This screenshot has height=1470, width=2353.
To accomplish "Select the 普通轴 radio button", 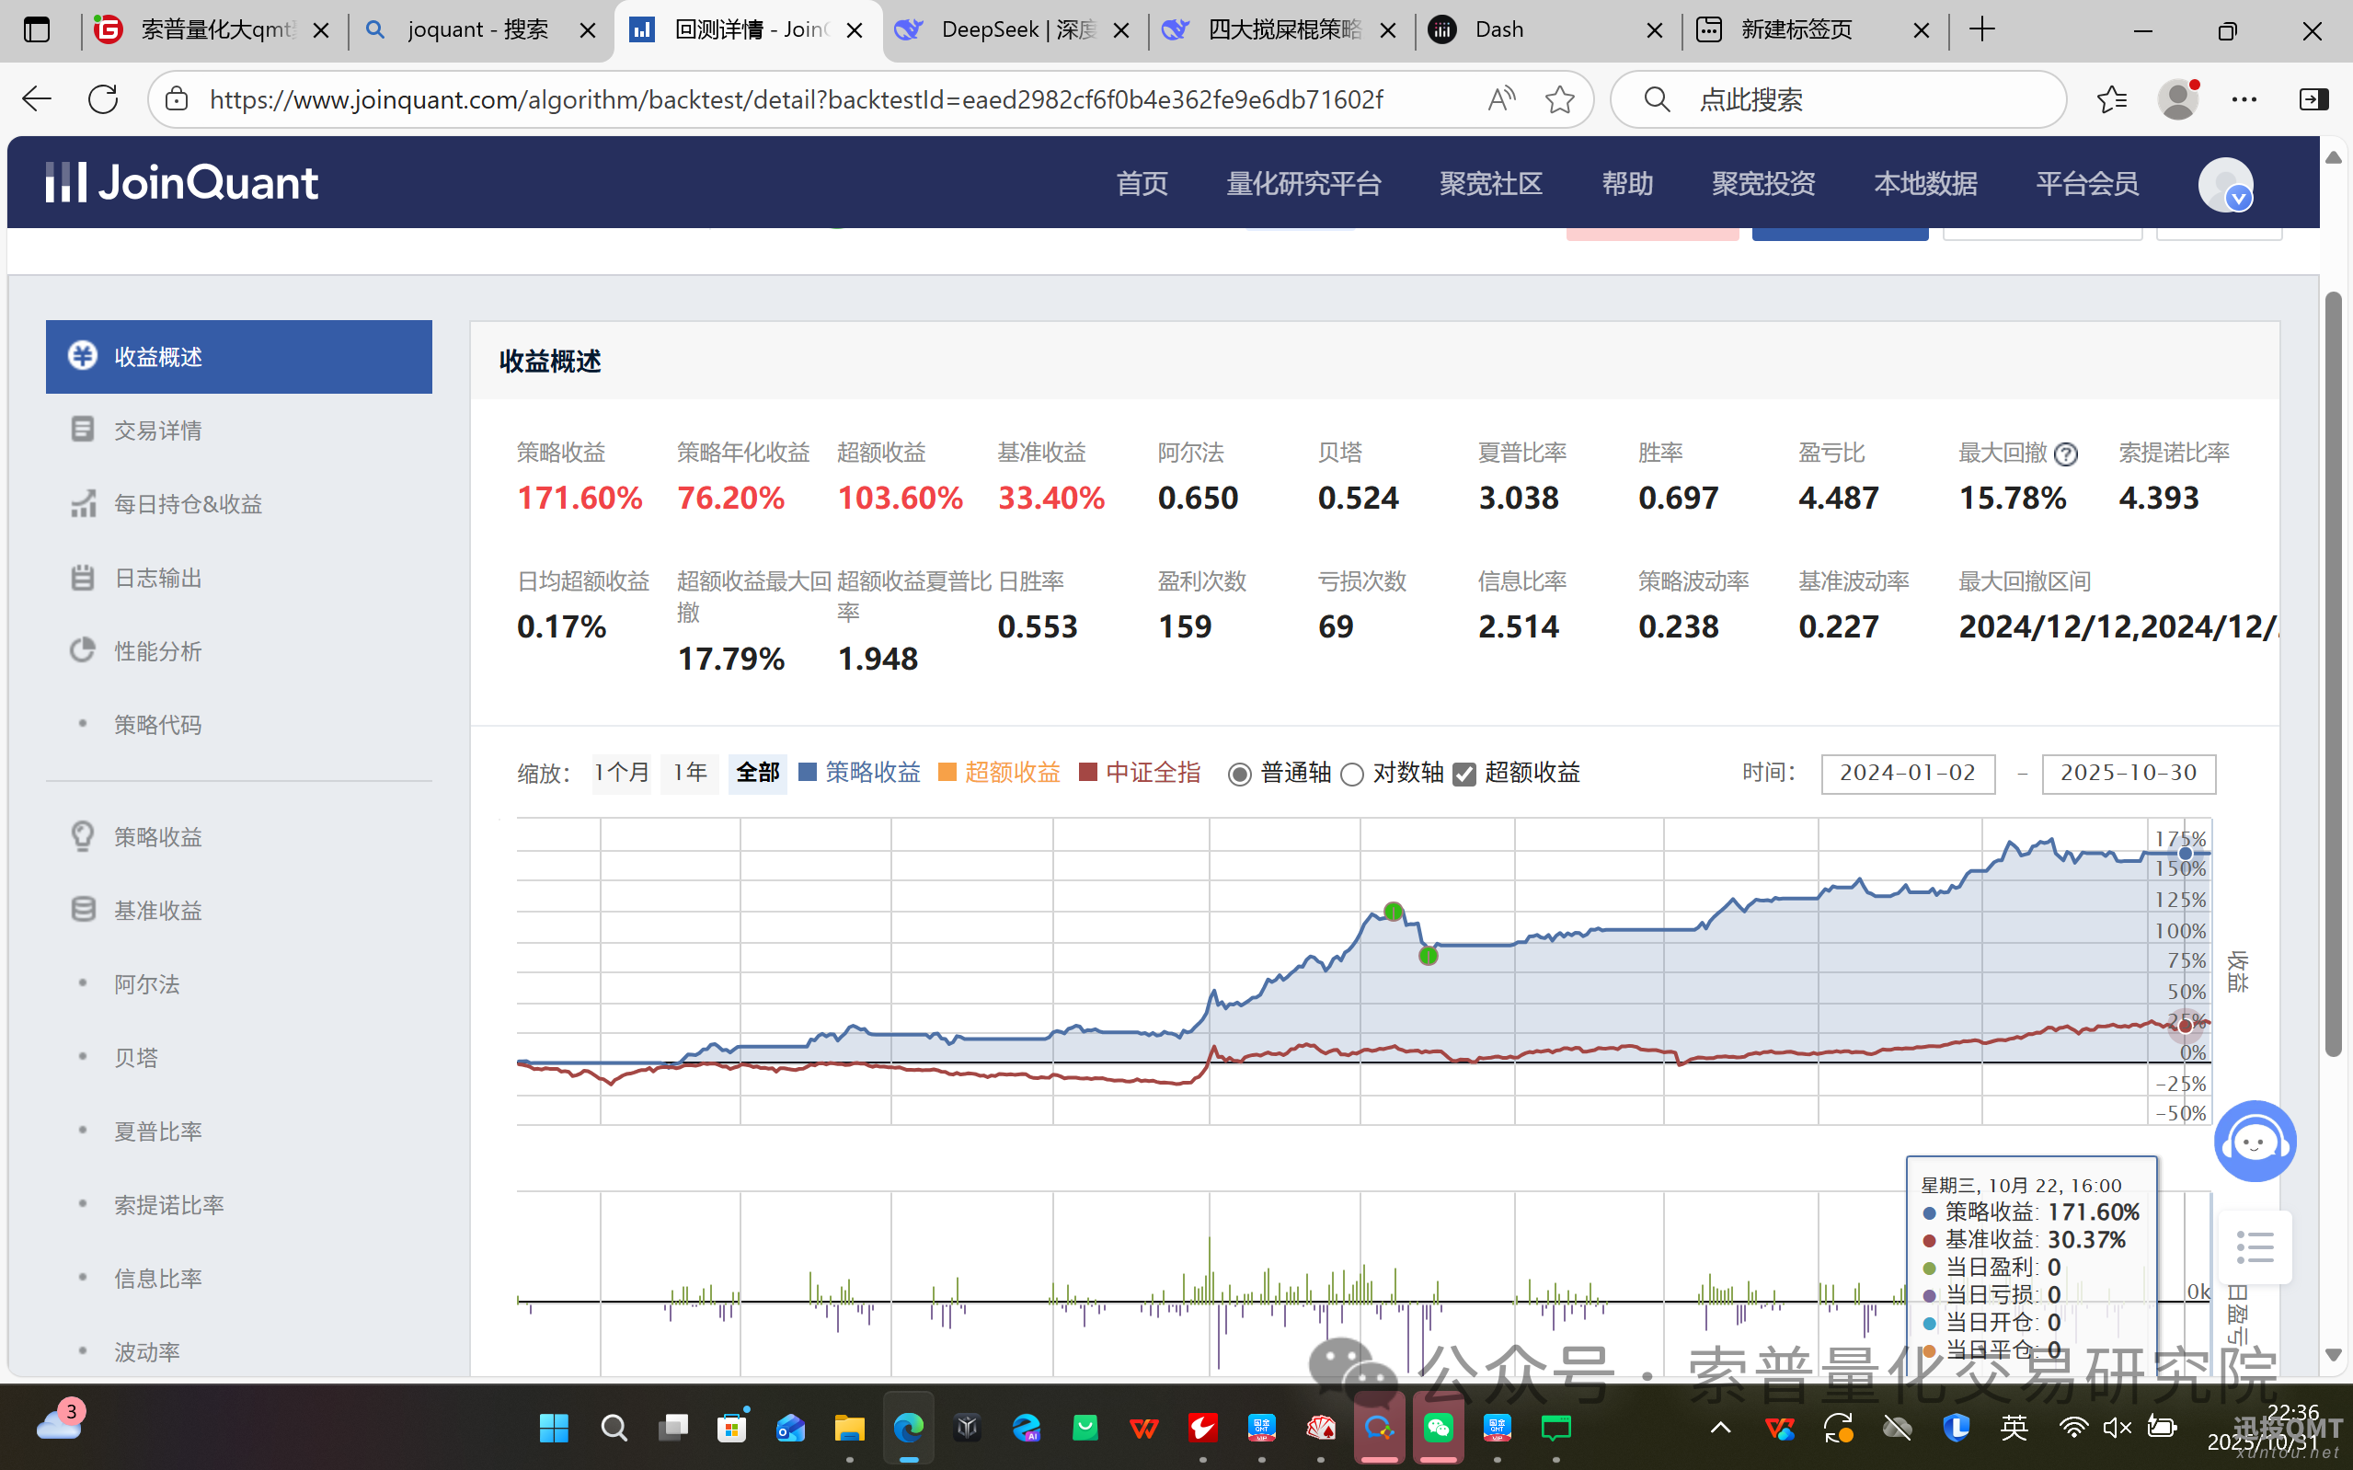I will (x=1239, y=774).
